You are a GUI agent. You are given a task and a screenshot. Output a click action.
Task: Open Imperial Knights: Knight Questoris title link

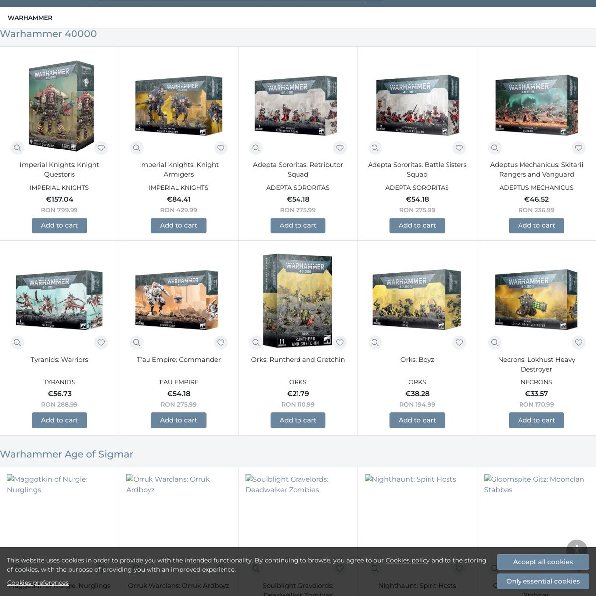[60, 169]
